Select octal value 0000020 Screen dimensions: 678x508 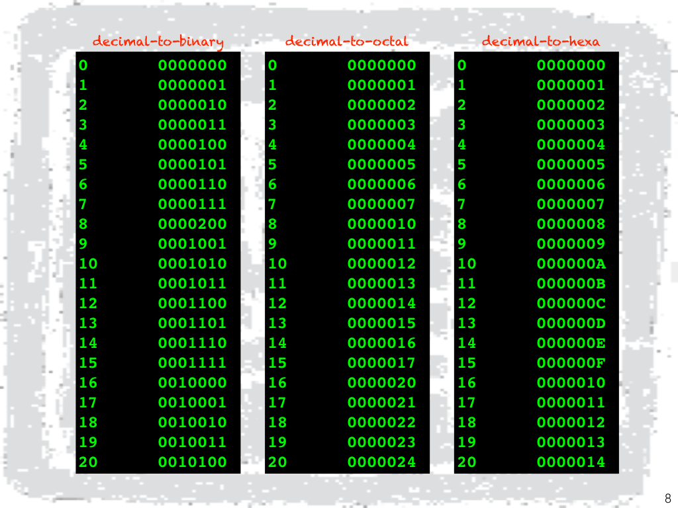(381, 383)
